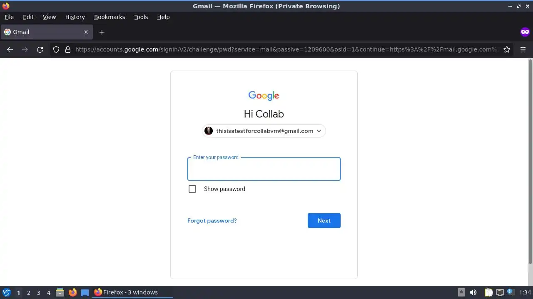This screenshot has height=299, width=533.
Task: Open the file manager taskbar launcher
Action: (60, 292)
